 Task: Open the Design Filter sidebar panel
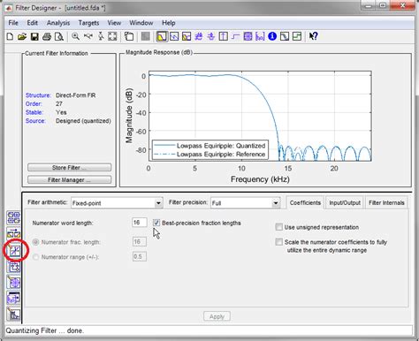pos(13,314)
